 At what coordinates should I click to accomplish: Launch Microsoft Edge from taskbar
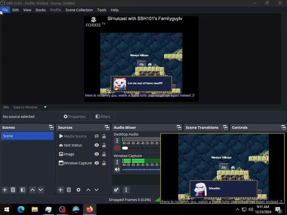tap(21, 209)
